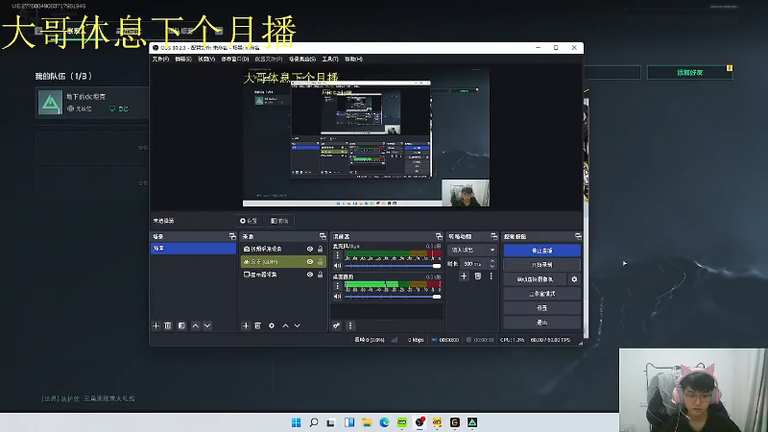Viewport: 768px width, 432px height.
Task: Add a new scene with the plus icon
Action: [x=156, y=325]
